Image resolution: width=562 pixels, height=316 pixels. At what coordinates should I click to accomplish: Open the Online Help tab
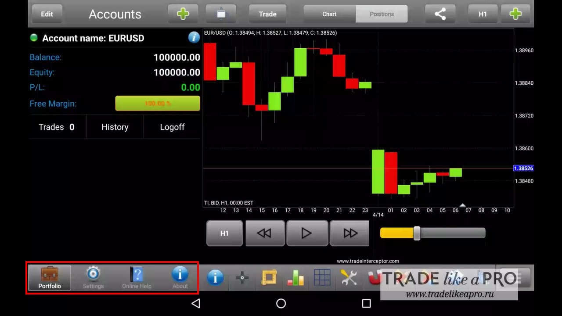click(x=137, y=278)
